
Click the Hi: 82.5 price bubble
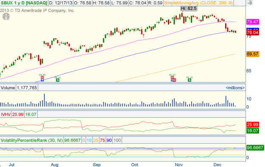(189, 8)
